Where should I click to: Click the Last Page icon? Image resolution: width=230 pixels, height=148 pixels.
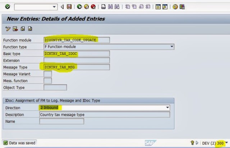coord(148,7)
